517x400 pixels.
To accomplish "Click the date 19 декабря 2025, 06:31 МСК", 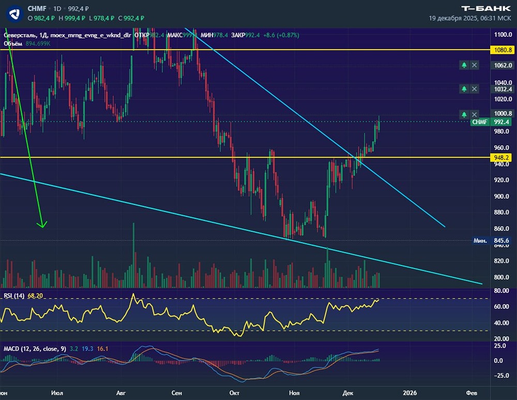I will [470, 18].
